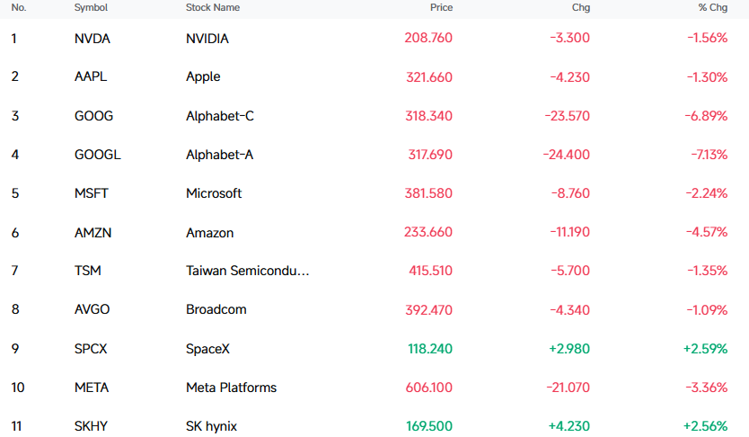Viewport: 749px width, 437px height.
Task: Click the GOOG ticker symbol
Action: pyautogui.click(x=93, y=116)
